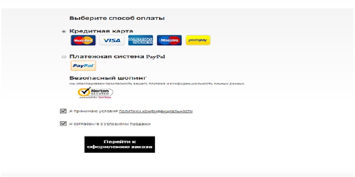The width and height of the screenshot is (355, 177).
Task: Select the American Express card icon
Action: pyautogui.click(x=141, y=40)
